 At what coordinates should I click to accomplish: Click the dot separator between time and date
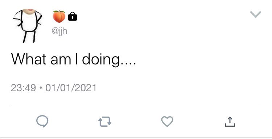[x=41, y=88]
